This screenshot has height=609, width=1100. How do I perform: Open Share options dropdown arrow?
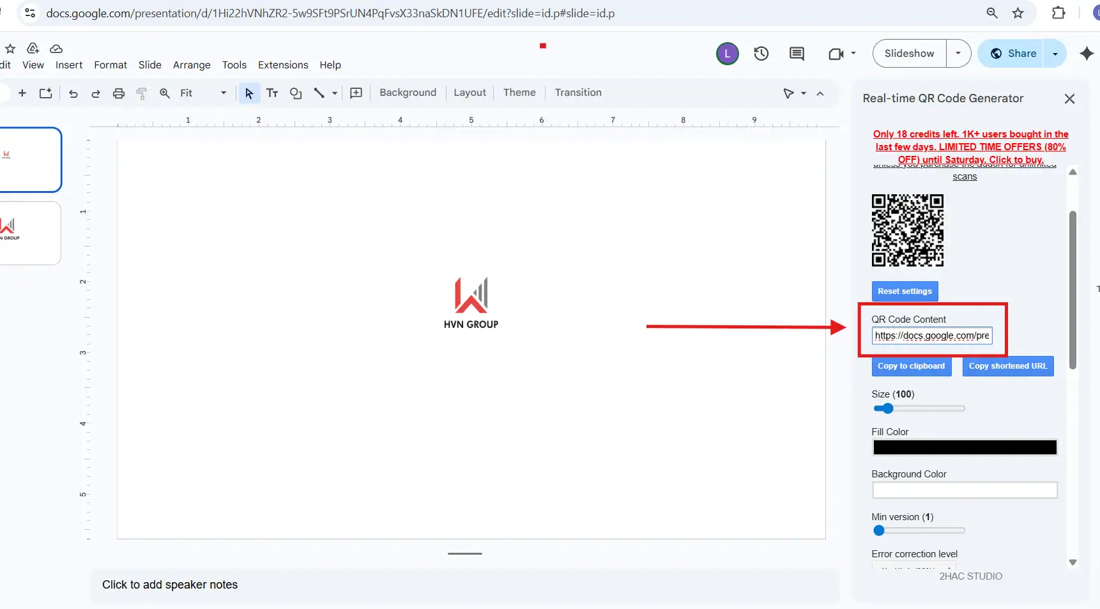1055,54
